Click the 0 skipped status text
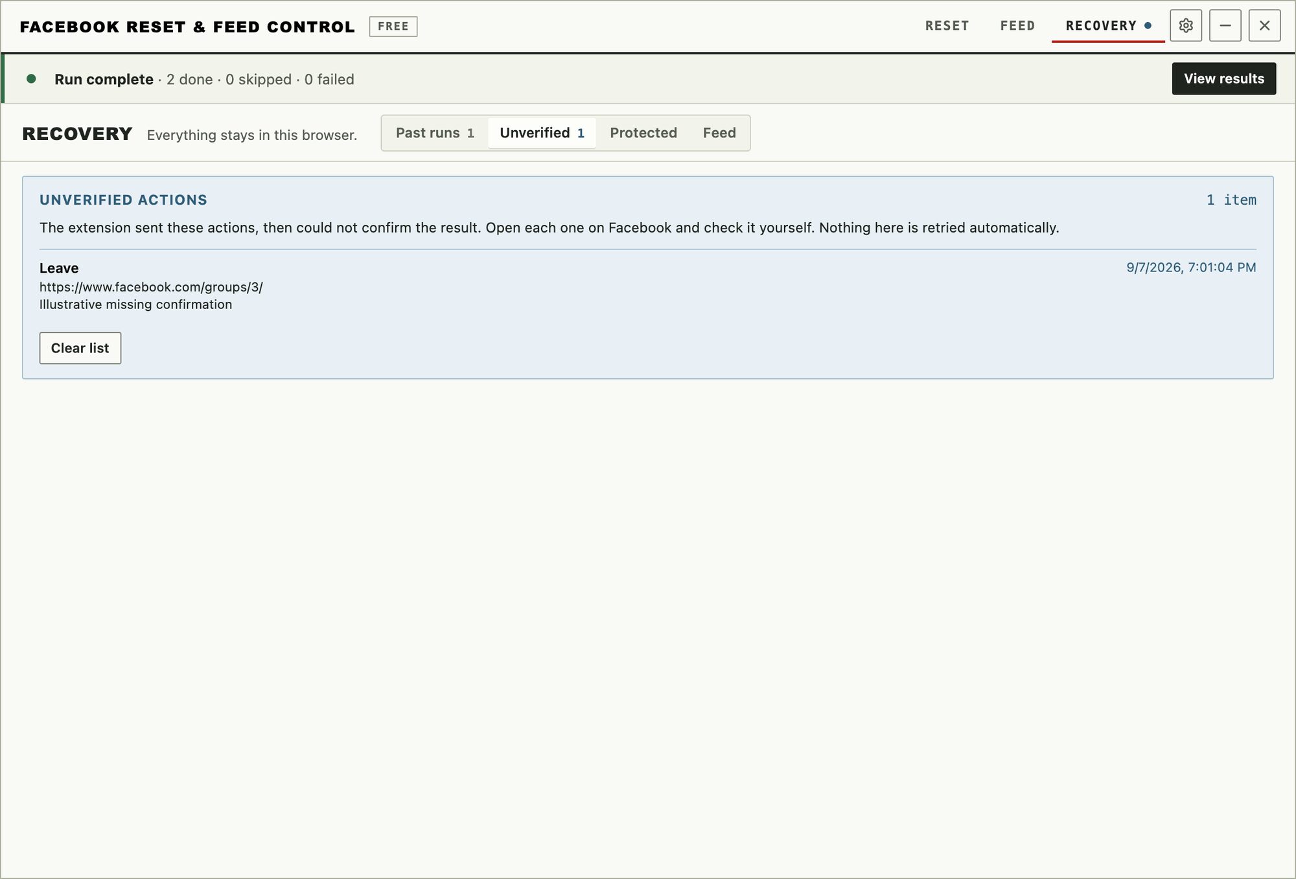This screenshot has height=879, width=1296. (x=259, y=79)
